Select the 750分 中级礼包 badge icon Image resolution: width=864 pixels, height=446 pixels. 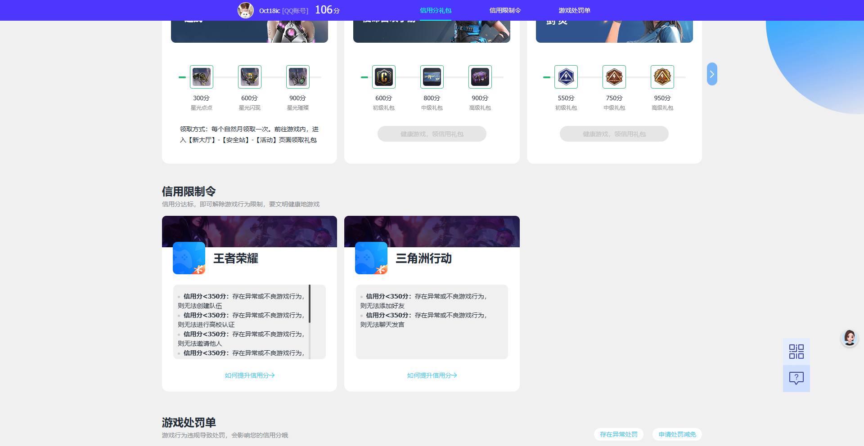pos(614,77)
